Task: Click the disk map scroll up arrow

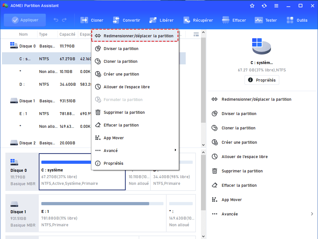Action: (x=204, y=152)
